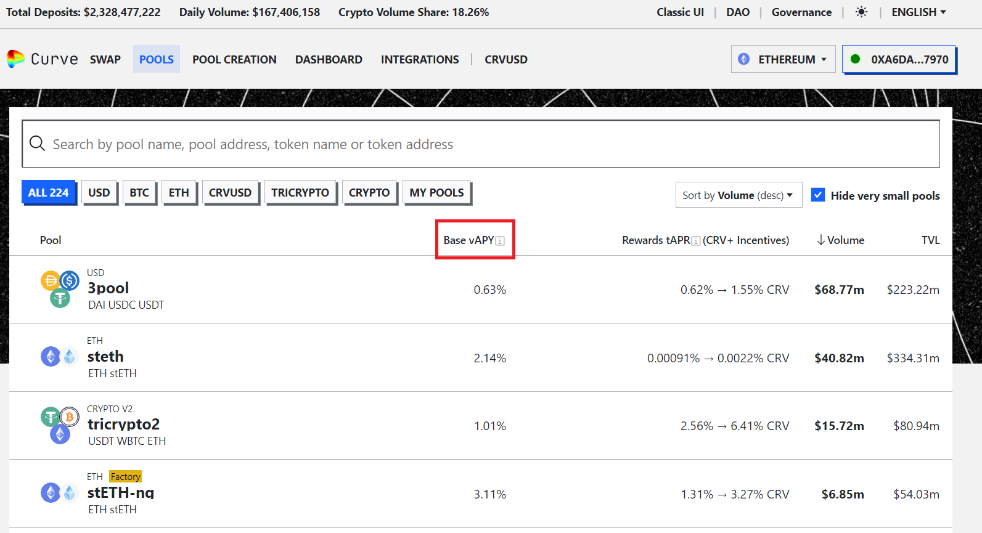Click tricrypto2 base vAPY 1.01%
982x533 pixels.
[489, 426]
